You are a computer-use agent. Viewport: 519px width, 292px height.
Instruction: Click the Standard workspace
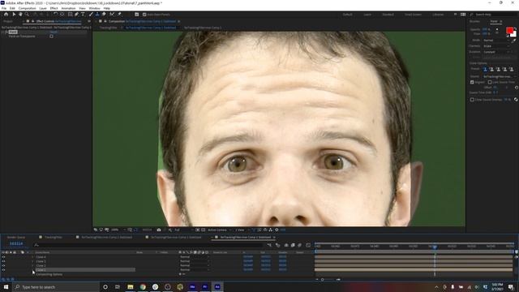point(388,15)
